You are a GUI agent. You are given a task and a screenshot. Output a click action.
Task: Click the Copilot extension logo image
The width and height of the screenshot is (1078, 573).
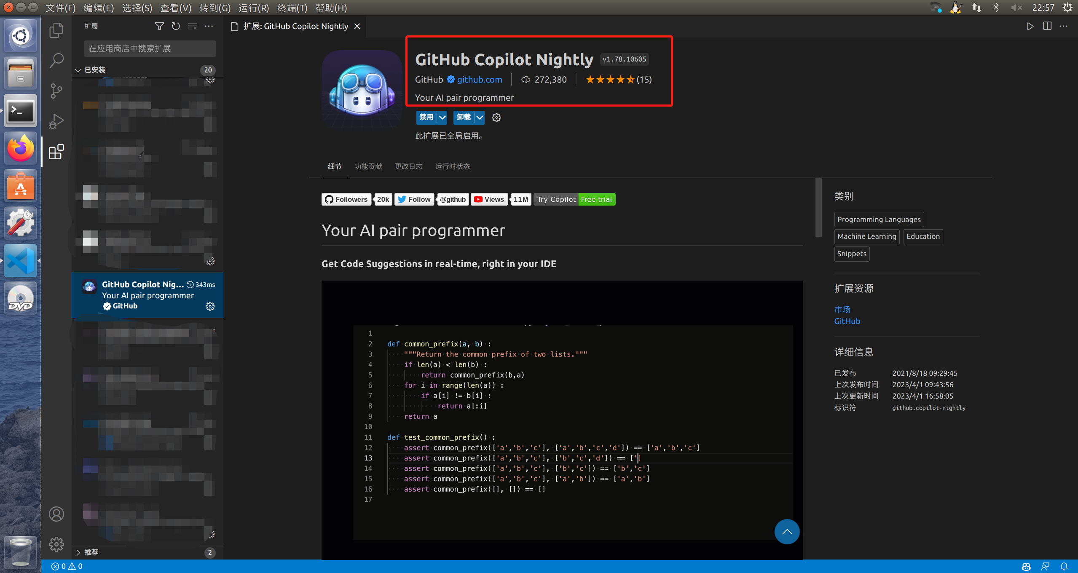[362, 90]
